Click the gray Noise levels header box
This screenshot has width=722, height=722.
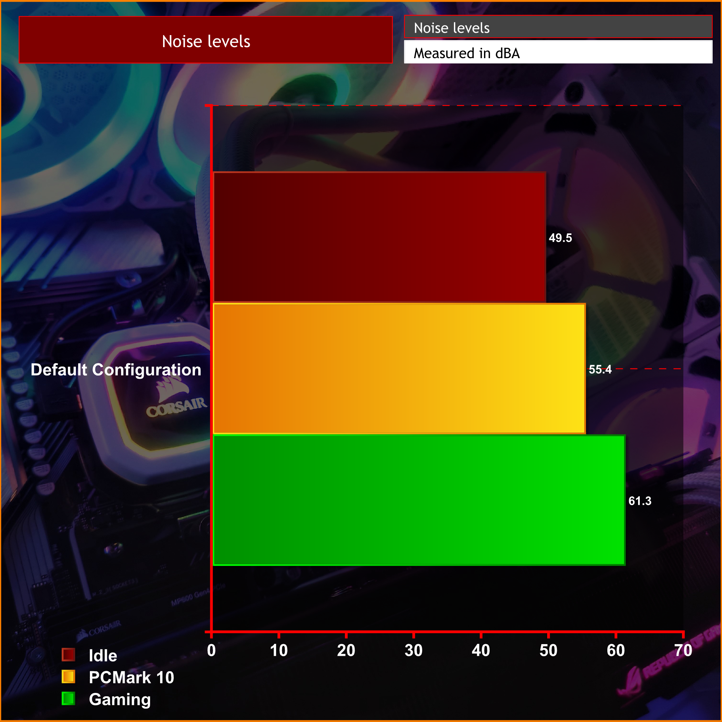(x=558, y=27)
